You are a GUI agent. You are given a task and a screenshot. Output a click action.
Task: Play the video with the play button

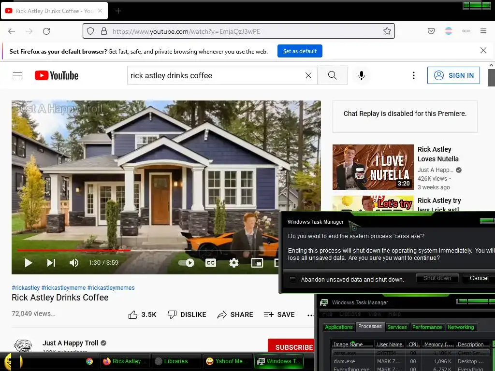click(29, 263)
